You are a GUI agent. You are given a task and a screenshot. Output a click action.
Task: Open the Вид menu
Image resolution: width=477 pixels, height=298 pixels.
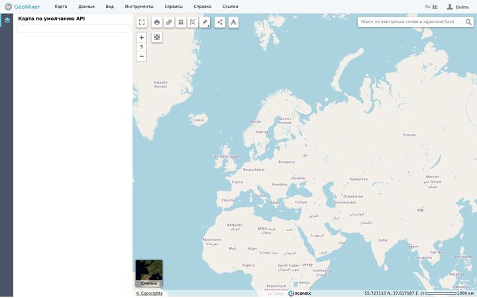pyautogui.click(x=109, y=7)
